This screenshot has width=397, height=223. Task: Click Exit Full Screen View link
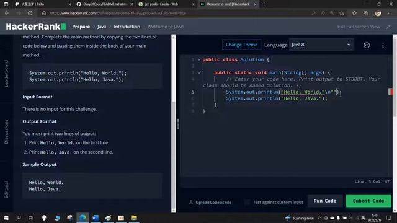(x=359, y=27)
